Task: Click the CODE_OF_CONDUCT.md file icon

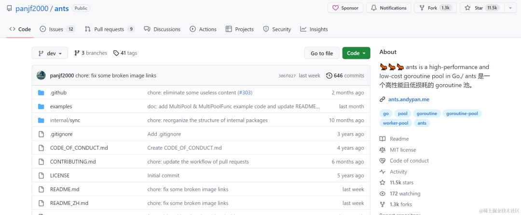Action: 41,148
